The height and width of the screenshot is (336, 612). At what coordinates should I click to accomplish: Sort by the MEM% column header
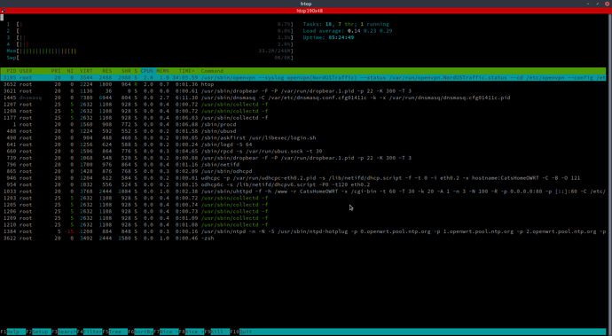pos(163,71)
